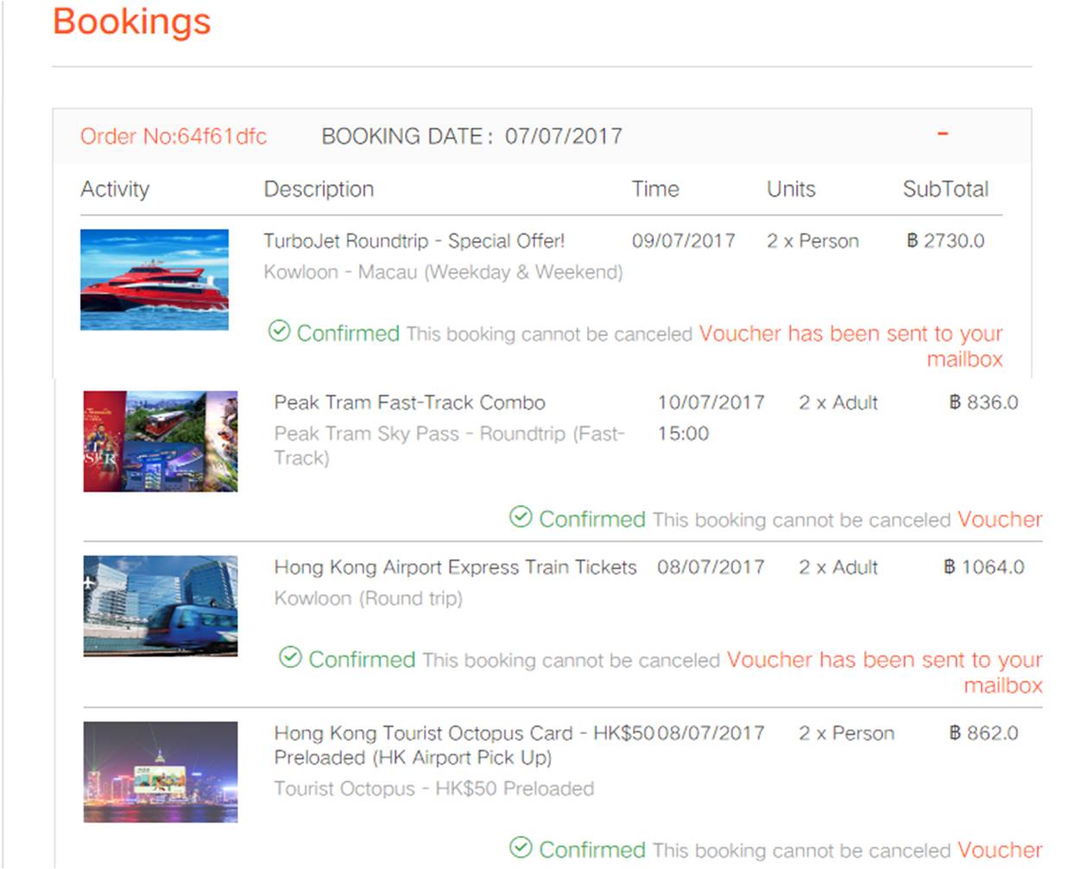Click the Airport Express Confirmed status label

[362, 660]
